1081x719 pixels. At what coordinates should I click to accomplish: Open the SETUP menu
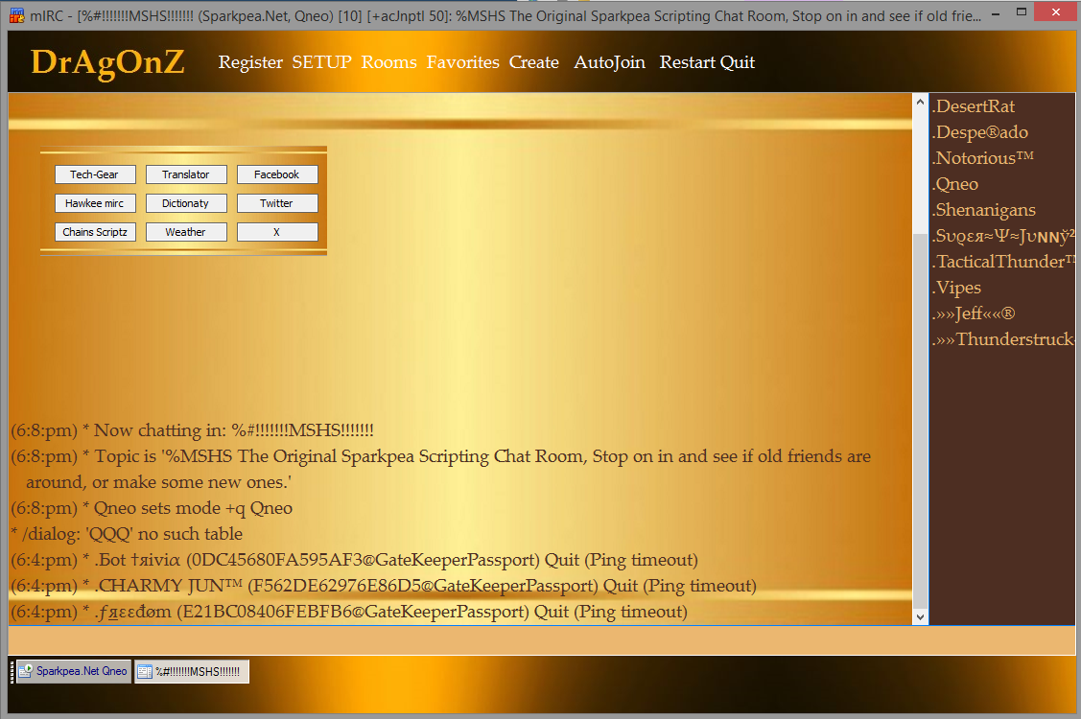click(x=321, y=62)
